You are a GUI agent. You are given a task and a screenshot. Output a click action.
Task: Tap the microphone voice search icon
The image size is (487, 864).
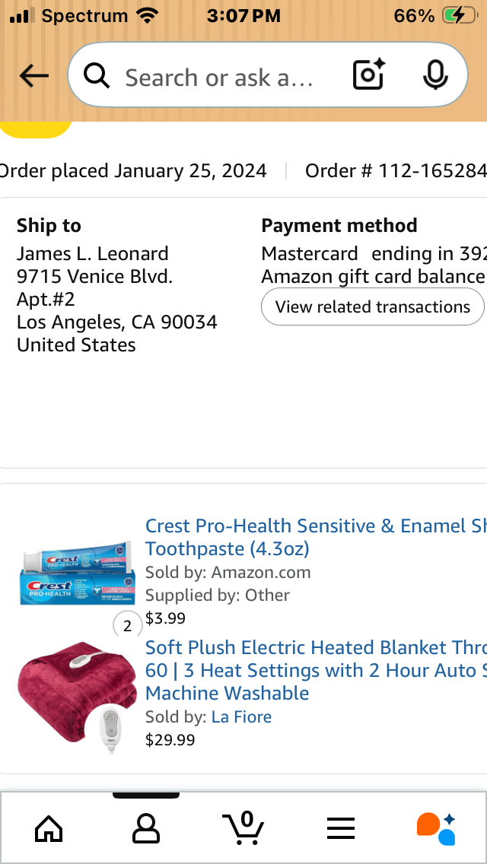(435, 75)
